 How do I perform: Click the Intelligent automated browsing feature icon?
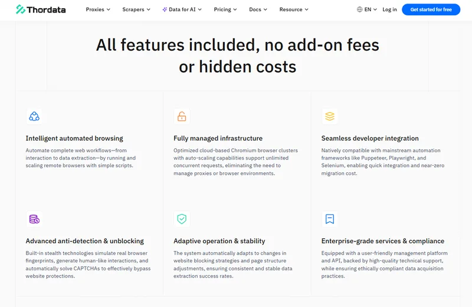(34, 116)
